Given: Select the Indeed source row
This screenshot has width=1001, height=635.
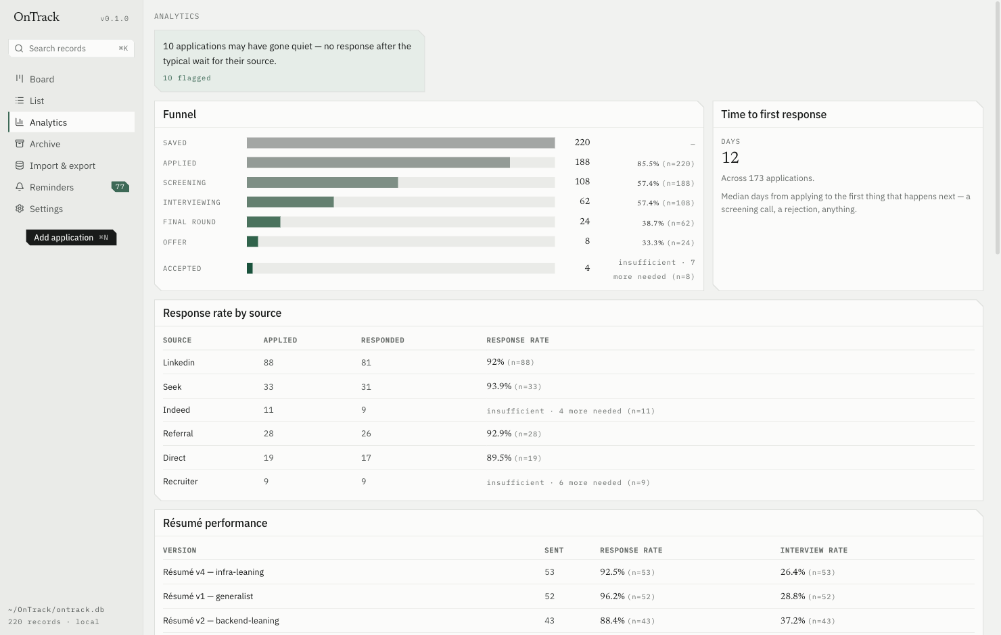Looking at the screenshot, I should tap(569, 410).
